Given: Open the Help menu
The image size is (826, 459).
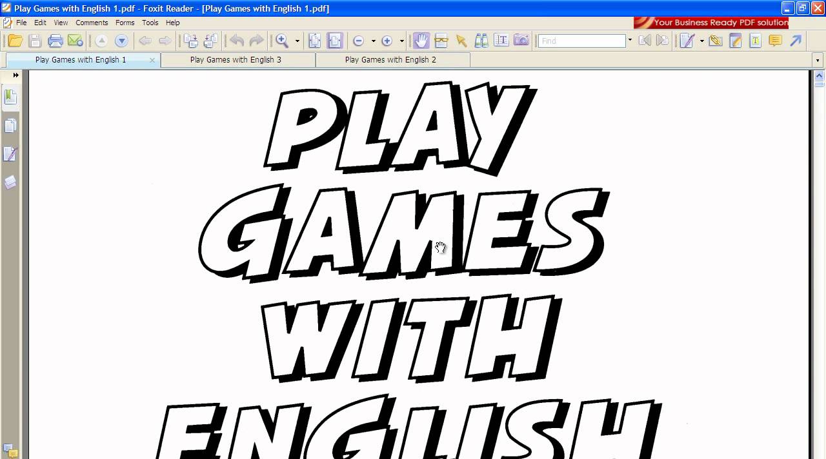Looking at the screenshot, I should tap(173, 23).
